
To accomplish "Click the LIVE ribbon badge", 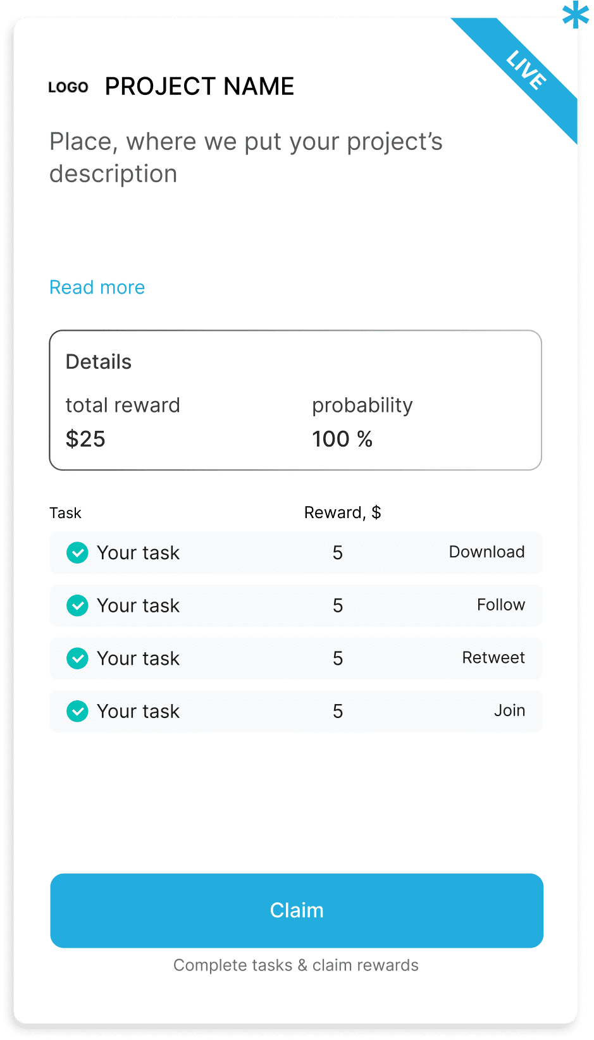I will click(x=526, y=70).
